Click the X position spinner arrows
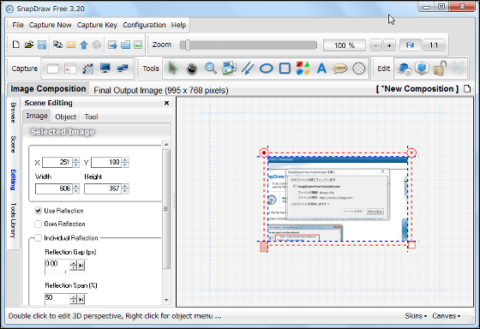This screenshot has height=329, width=480. [x=76, y=162]
